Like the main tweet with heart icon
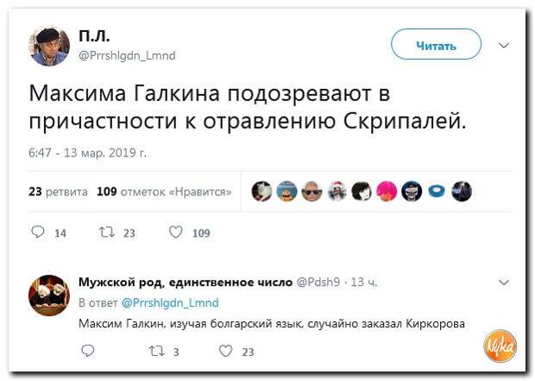This screenshot has width=535, height=381. tap(176, 232)
